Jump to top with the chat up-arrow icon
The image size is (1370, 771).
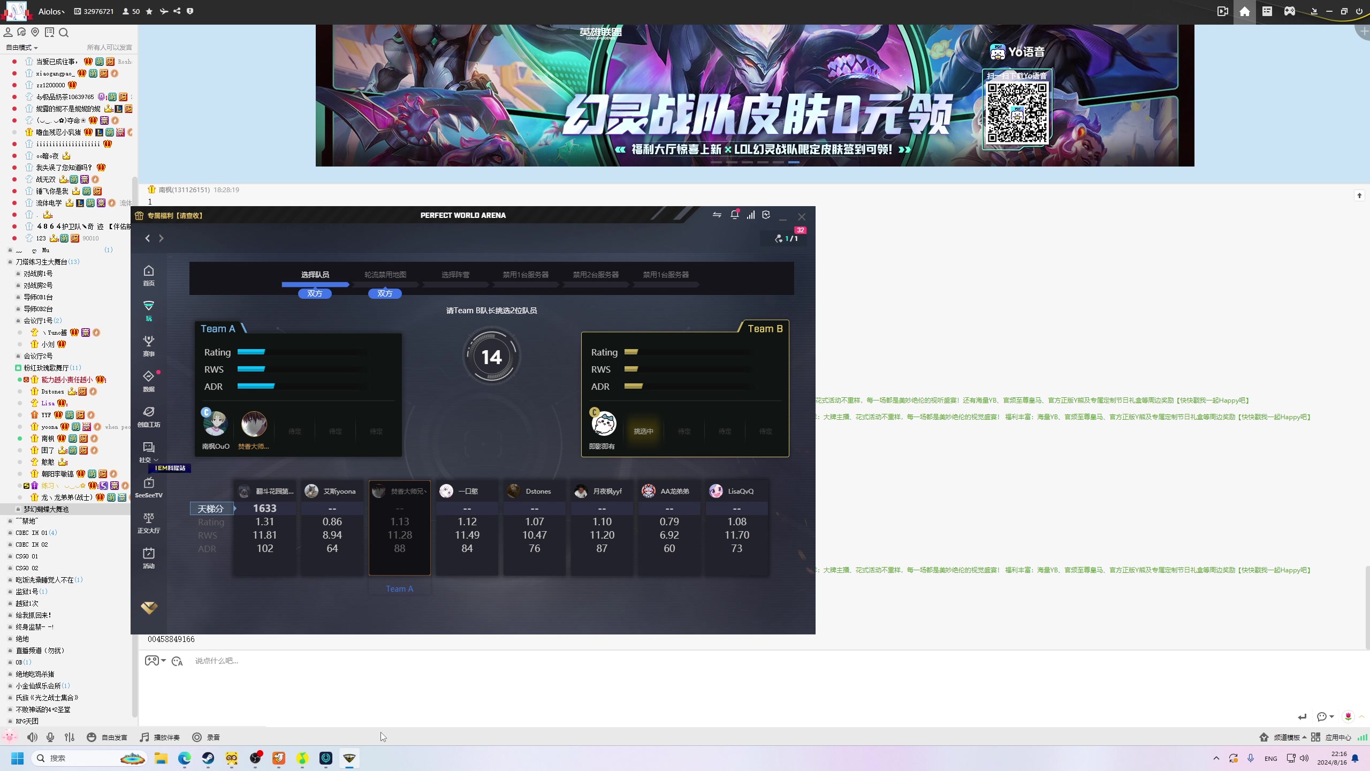pyautogui.click(x=1359, y=195)
